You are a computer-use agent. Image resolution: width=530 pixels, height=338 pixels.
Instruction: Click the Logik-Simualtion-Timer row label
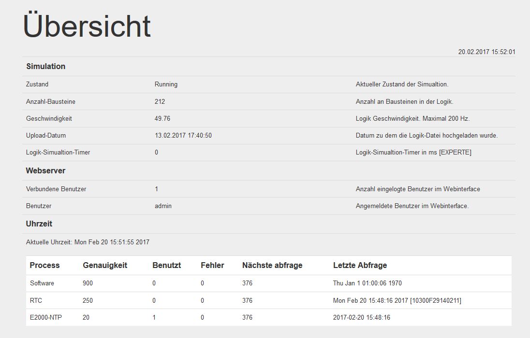pos(58,153)
